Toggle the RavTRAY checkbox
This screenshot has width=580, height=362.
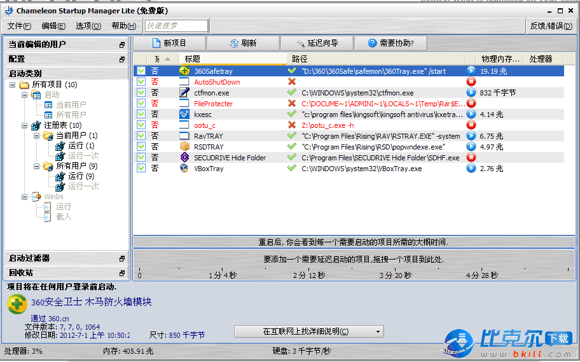click(141, 136)
